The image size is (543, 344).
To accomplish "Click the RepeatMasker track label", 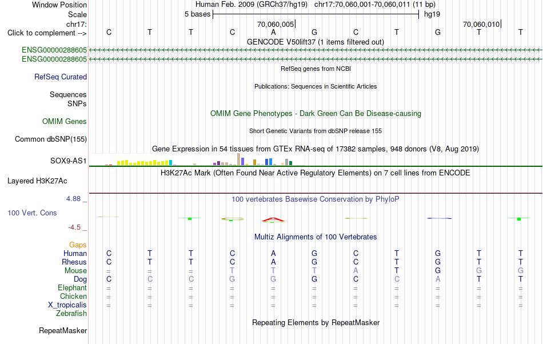I will pos(63,330).
